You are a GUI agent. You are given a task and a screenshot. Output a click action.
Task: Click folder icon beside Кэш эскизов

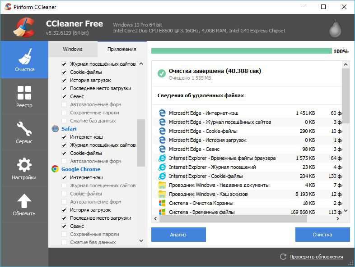(162, 194)
